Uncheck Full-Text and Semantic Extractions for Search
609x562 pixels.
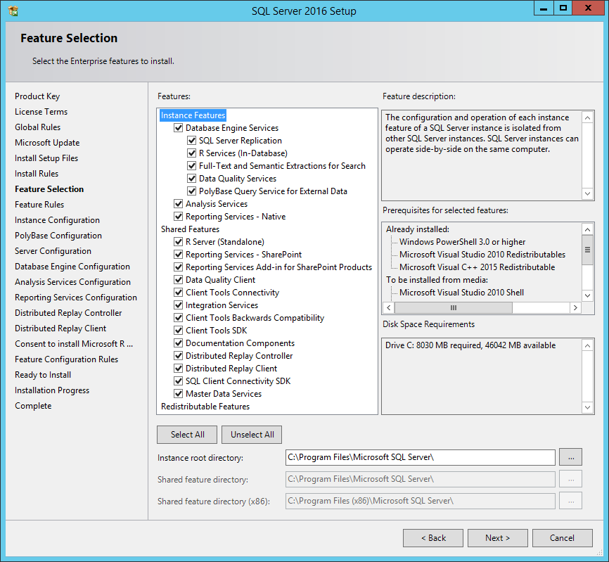tap(191, 166)
